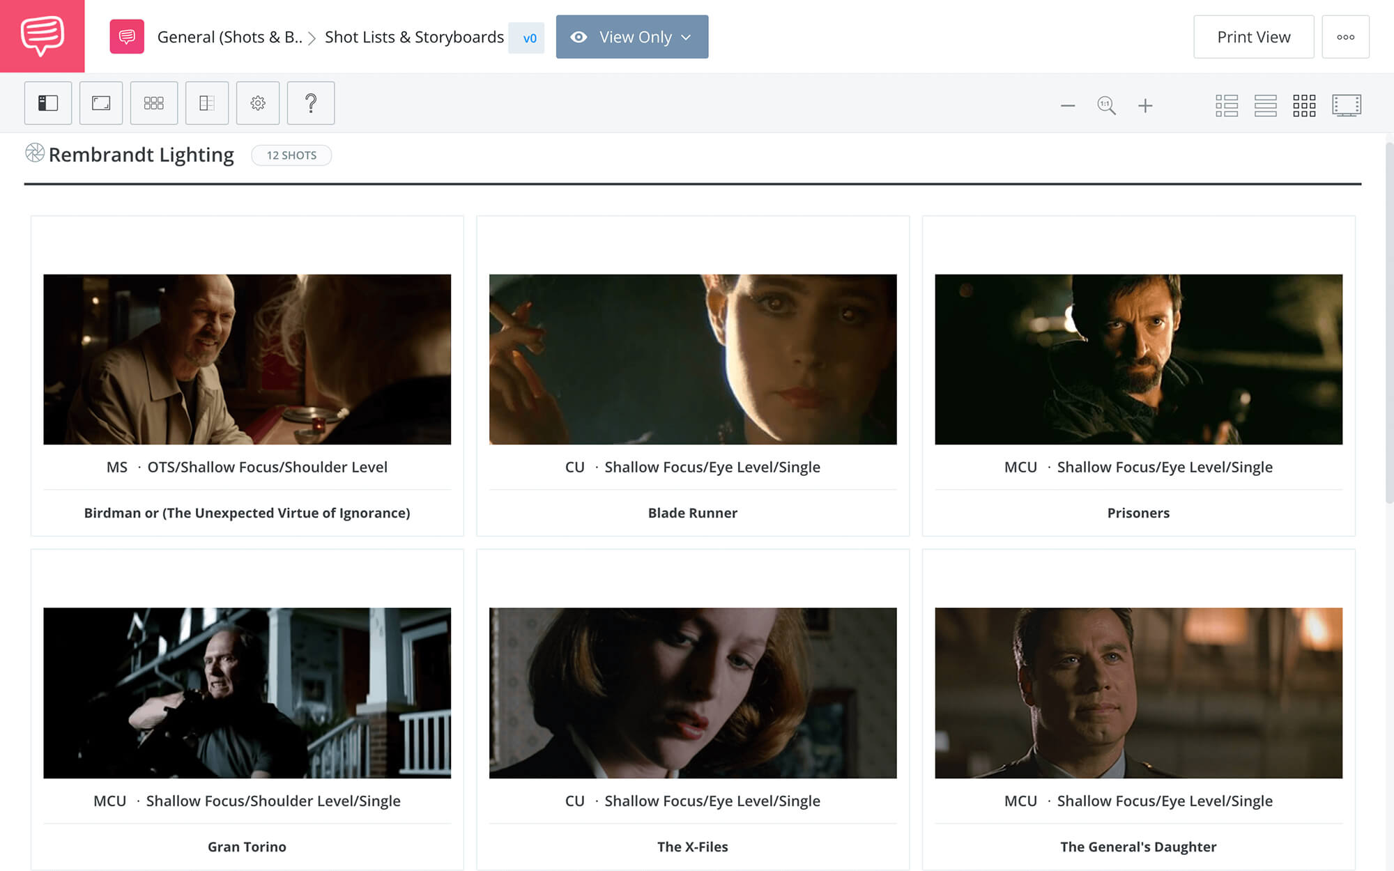This screenshot has height=871, width=1394.
Task: Click the 1:1 zoom reset magnifier
Action: pos(1106,106)
